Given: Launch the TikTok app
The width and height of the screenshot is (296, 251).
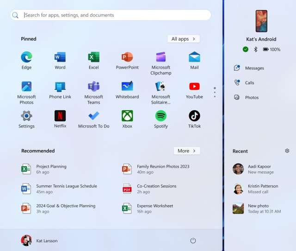Looking at the screenshot, I should pos(194,119).
